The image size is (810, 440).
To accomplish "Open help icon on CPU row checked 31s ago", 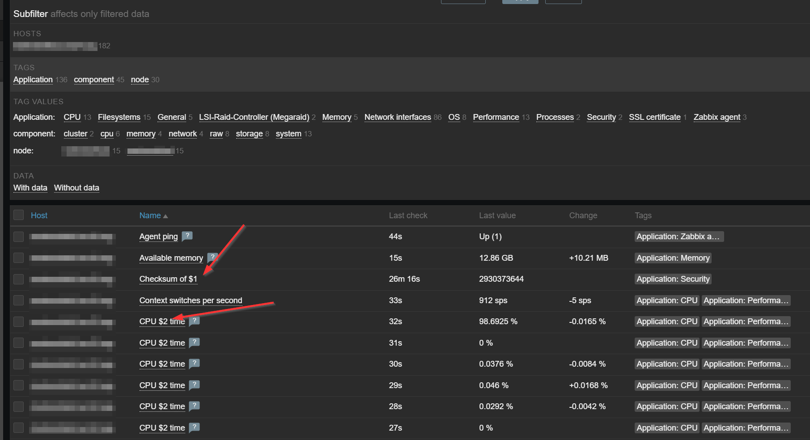I will pos(194,343).
